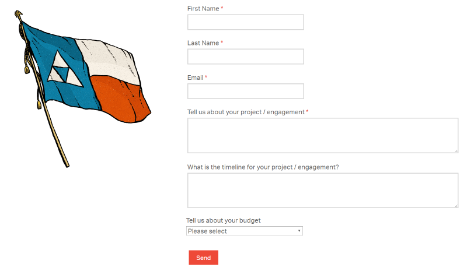Click into the Email input field

coord(246,91)
